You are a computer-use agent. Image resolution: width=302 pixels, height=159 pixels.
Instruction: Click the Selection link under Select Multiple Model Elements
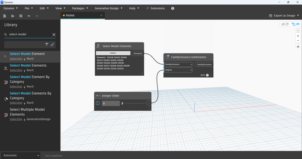click(16, 119)
